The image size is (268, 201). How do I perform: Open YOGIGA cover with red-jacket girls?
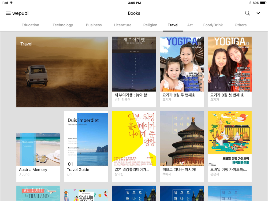[230, 64]
